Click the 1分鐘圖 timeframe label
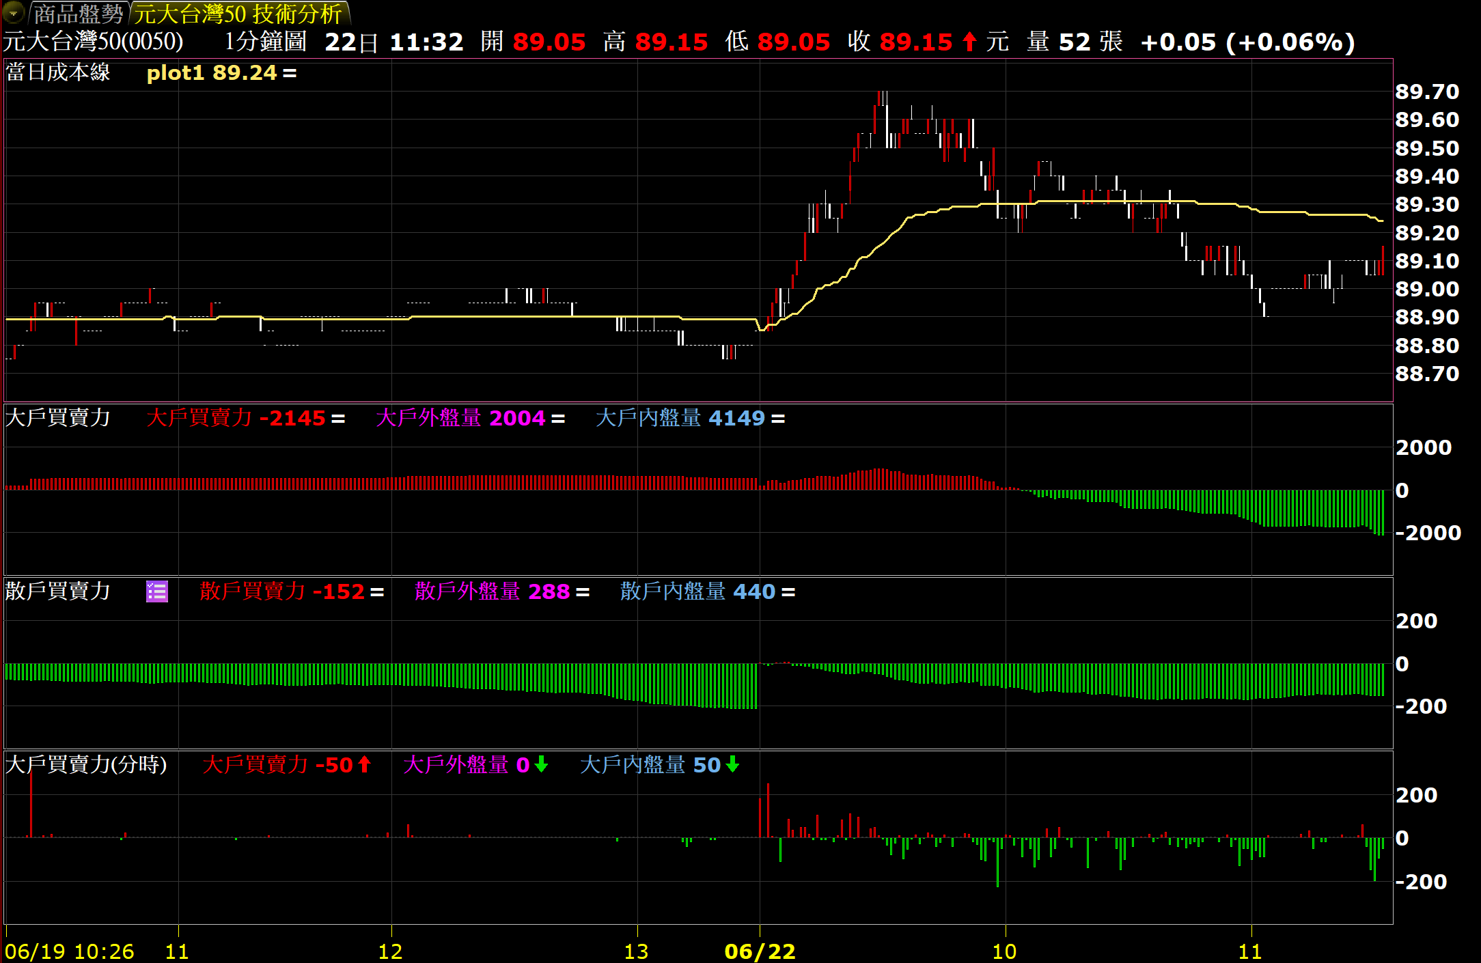 point(265,42)
